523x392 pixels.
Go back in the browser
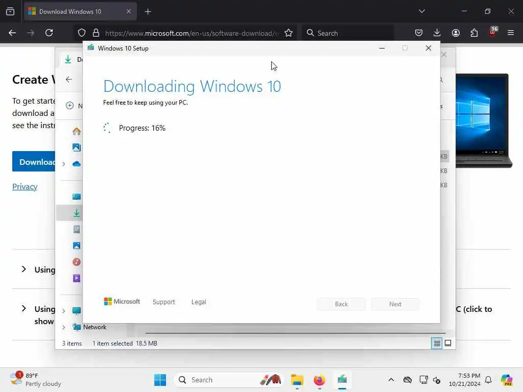12,33
